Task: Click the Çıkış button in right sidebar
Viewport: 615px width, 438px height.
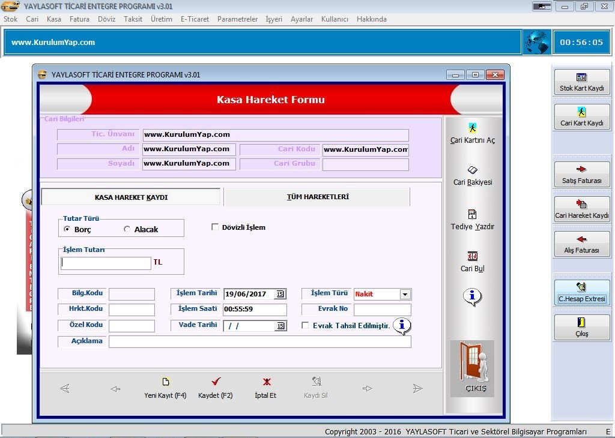Action: (x=581, y=327)
